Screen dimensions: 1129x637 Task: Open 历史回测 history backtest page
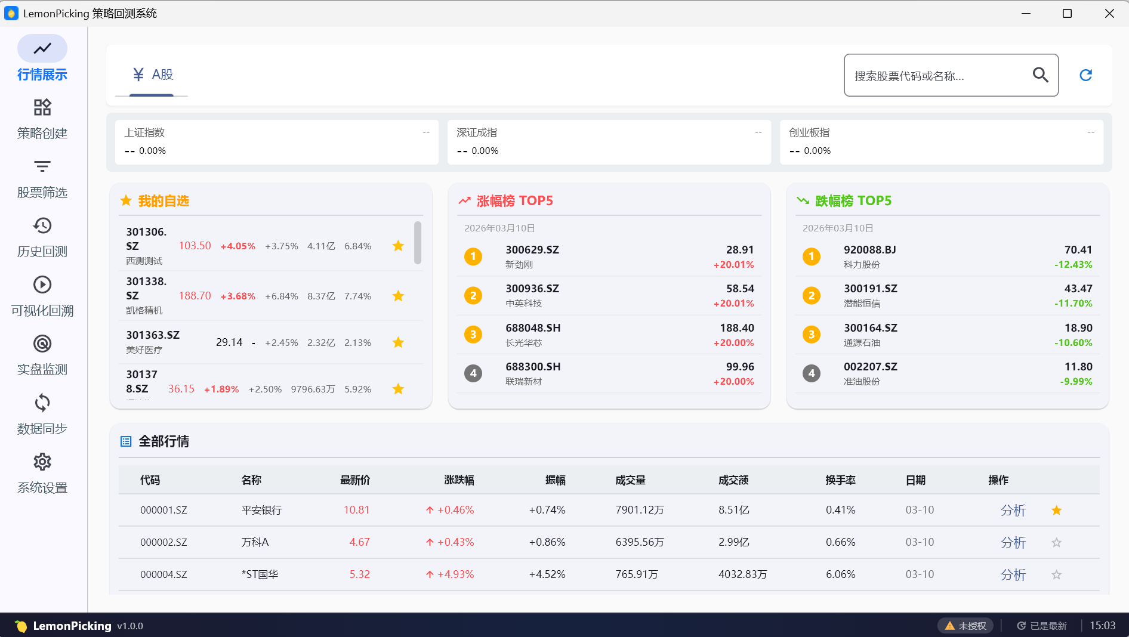click(42, 237)
